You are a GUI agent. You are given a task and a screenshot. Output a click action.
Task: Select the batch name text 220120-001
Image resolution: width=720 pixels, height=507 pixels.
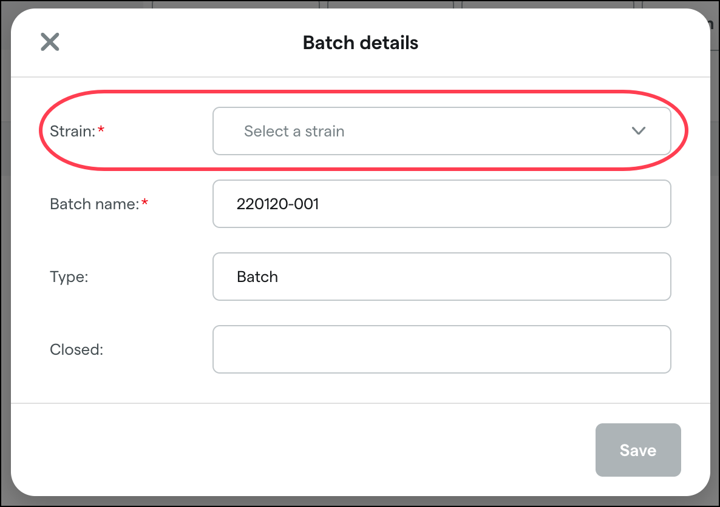[x=277, y=204]
